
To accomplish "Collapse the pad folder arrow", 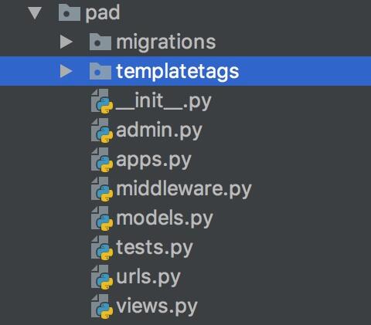I will pyautogui.click(x=35, y=13).
